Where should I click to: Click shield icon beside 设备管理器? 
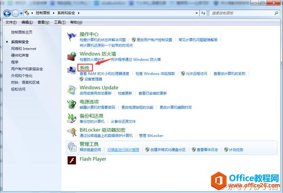coord(81,79)
